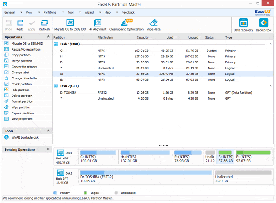Select the C: partition row
276x203 pixels.
[163, 51]
